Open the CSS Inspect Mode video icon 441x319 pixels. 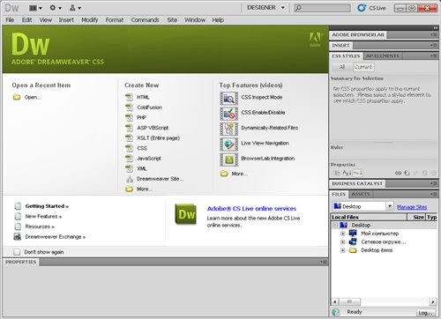[228, 98]
